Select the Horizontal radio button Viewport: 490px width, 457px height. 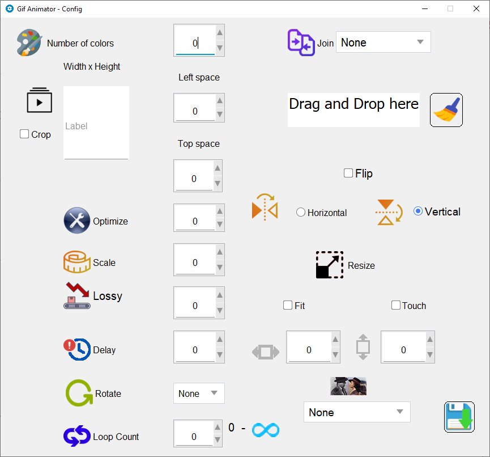pyautogui.click(x=301, y=212)
